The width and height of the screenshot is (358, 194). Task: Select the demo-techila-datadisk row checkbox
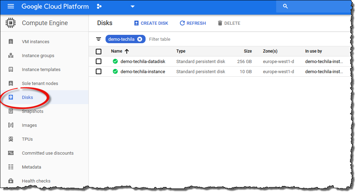[x=99, y=61]
